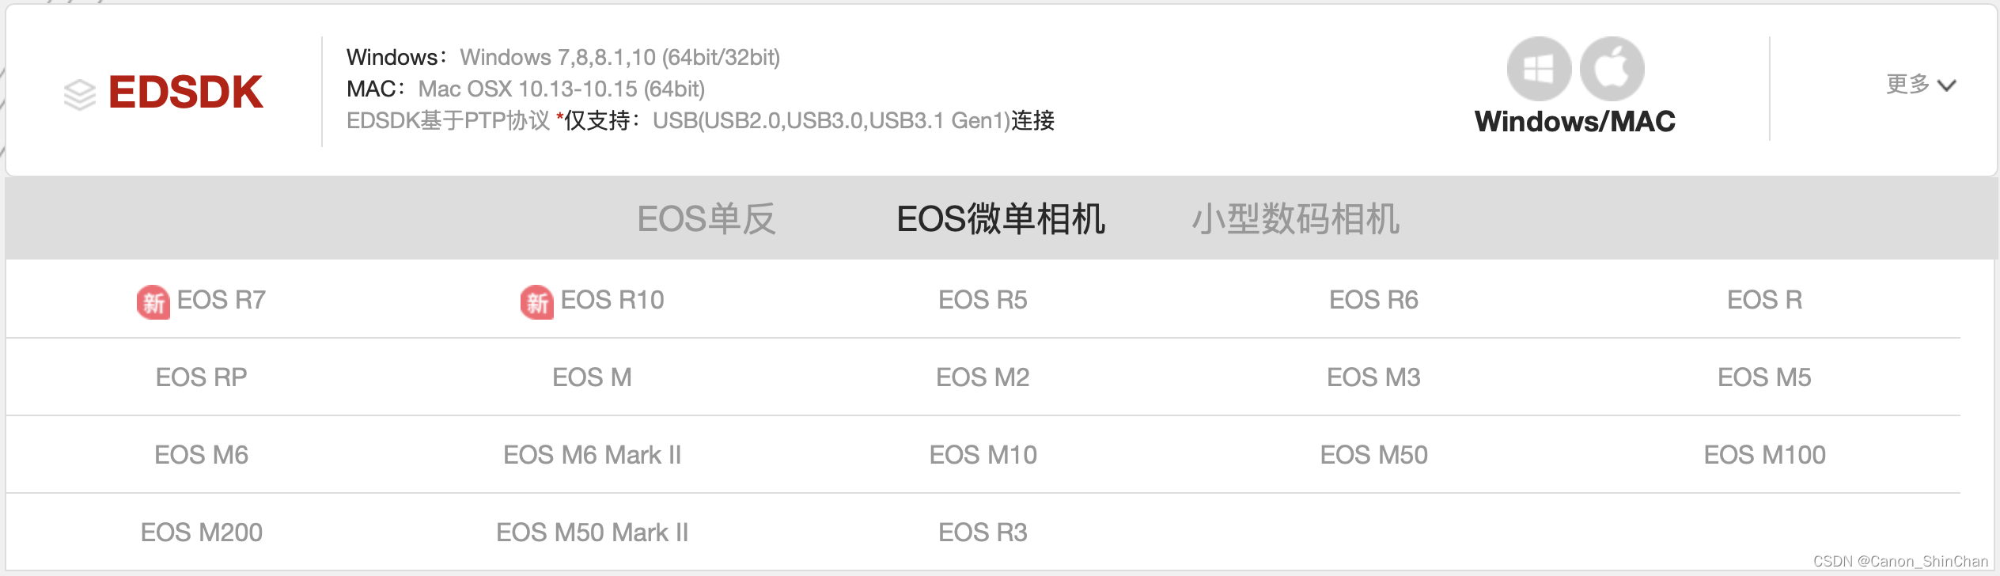Open the EOS M10 entry
Screen dimensions: 2000x576
[983, 455]
